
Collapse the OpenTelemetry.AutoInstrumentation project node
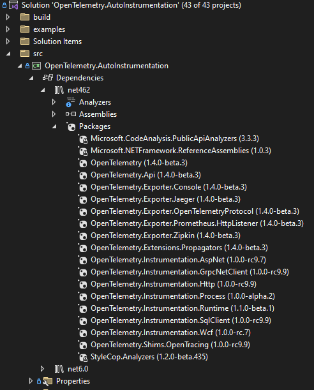[x=20, y=66]
